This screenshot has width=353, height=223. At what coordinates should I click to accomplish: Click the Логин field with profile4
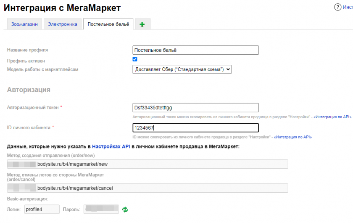(42, 209)
